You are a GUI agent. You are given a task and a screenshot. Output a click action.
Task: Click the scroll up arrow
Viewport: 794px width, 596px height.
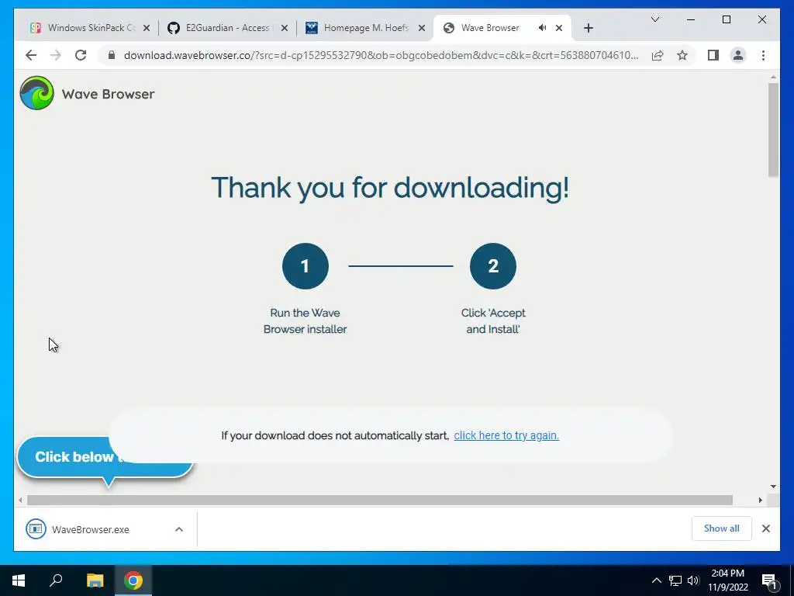[x=773, y=78]
